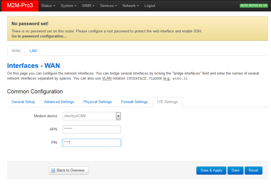Open the Modem device dropdown
271x184 pixels.
[x=92, y=116]
